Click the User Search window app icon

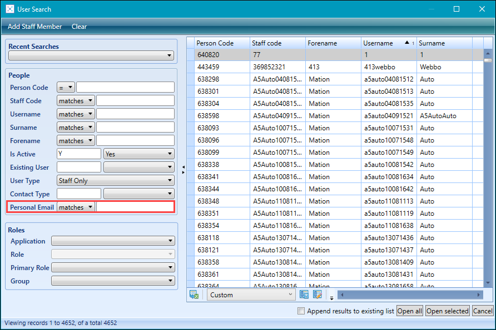[10, 9]
